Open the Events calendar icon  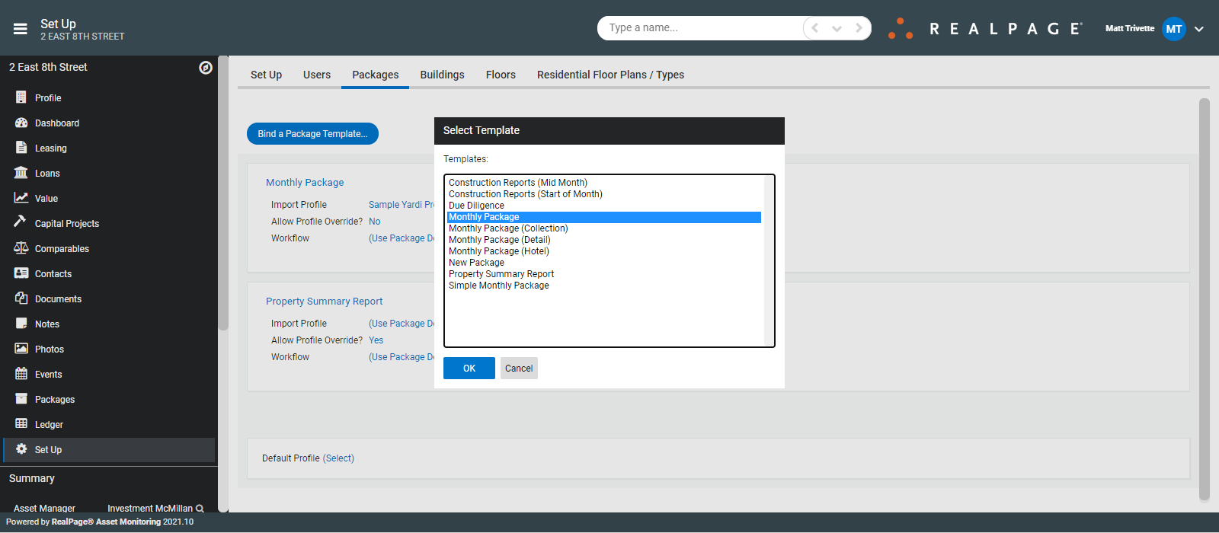pyautogui.click(x=21, y=374)
